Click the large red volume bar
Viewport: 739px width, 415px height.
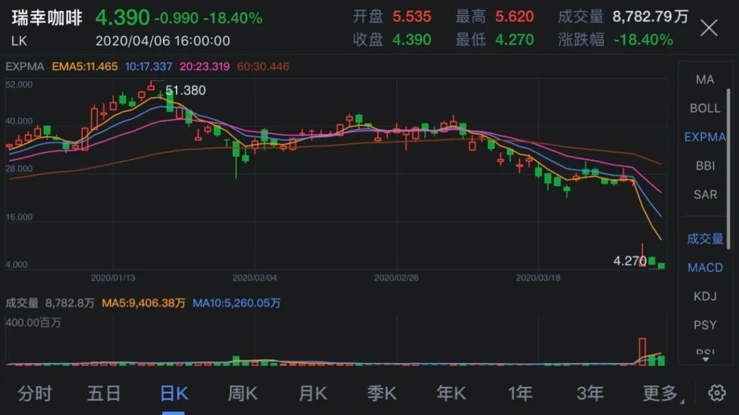point(642,351)
